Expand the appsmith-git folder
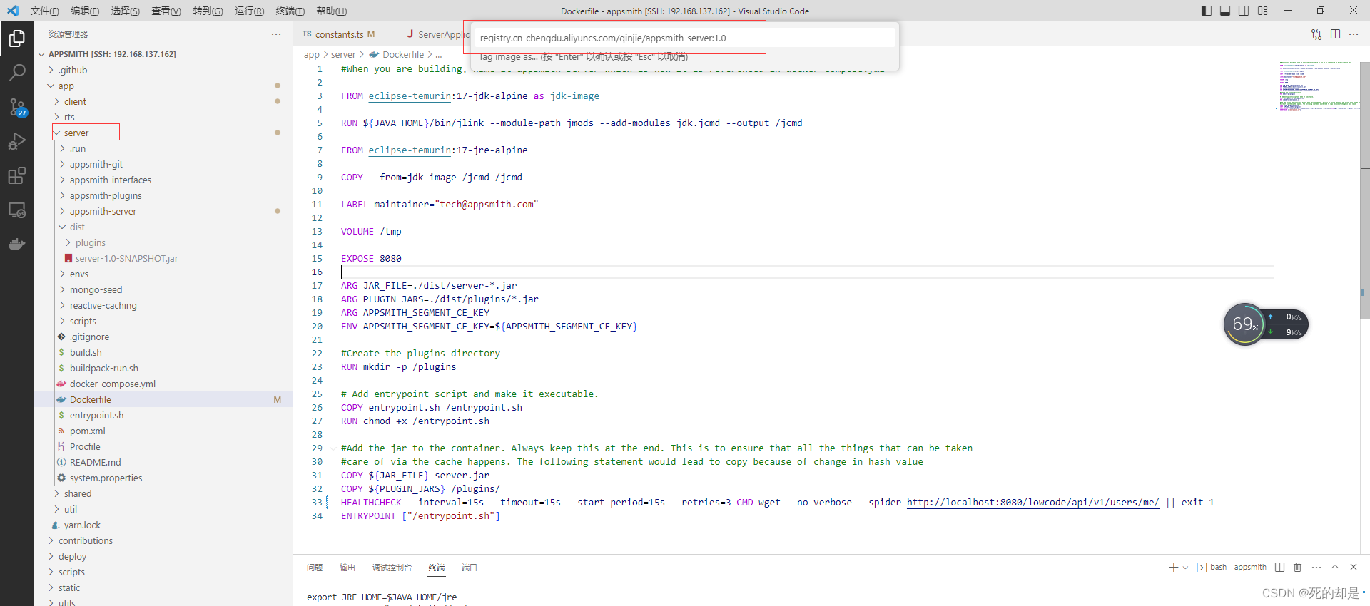 coord(163,164)
